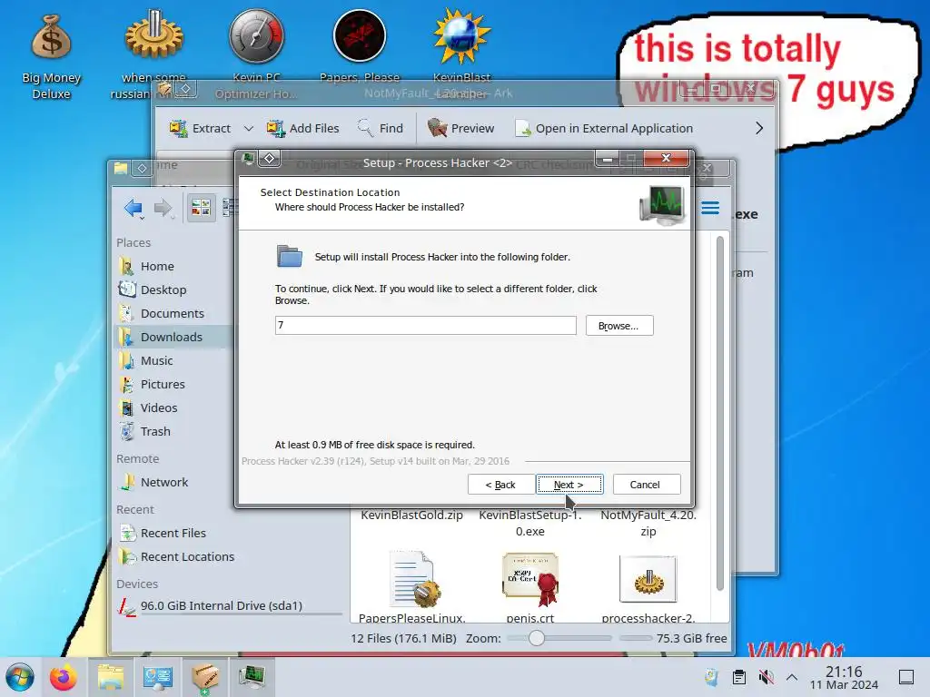Open the system settings taskbar icon
The height and width of the screenshot is (697, 930).
tap(157, 677)
